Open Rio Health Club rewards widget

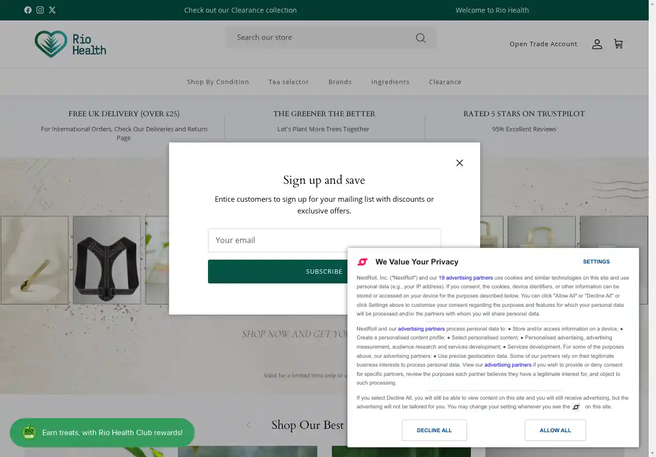(102, 433)
